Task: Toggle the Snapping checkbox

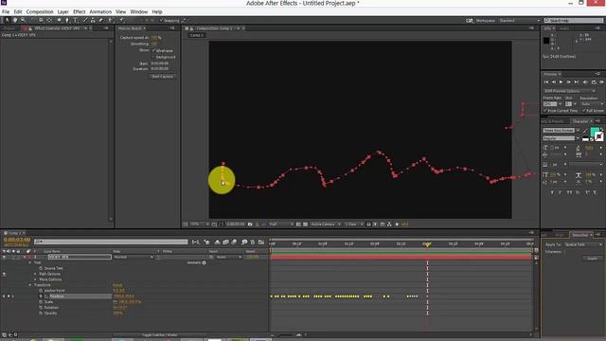Action: [162, 21]
